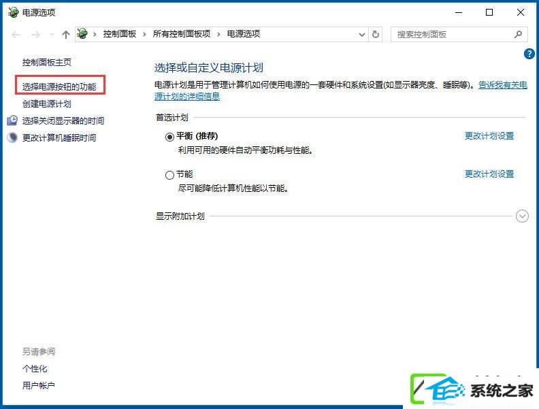
Task: Click the refresh icon in address bar
Action: (x=376, y=35)
